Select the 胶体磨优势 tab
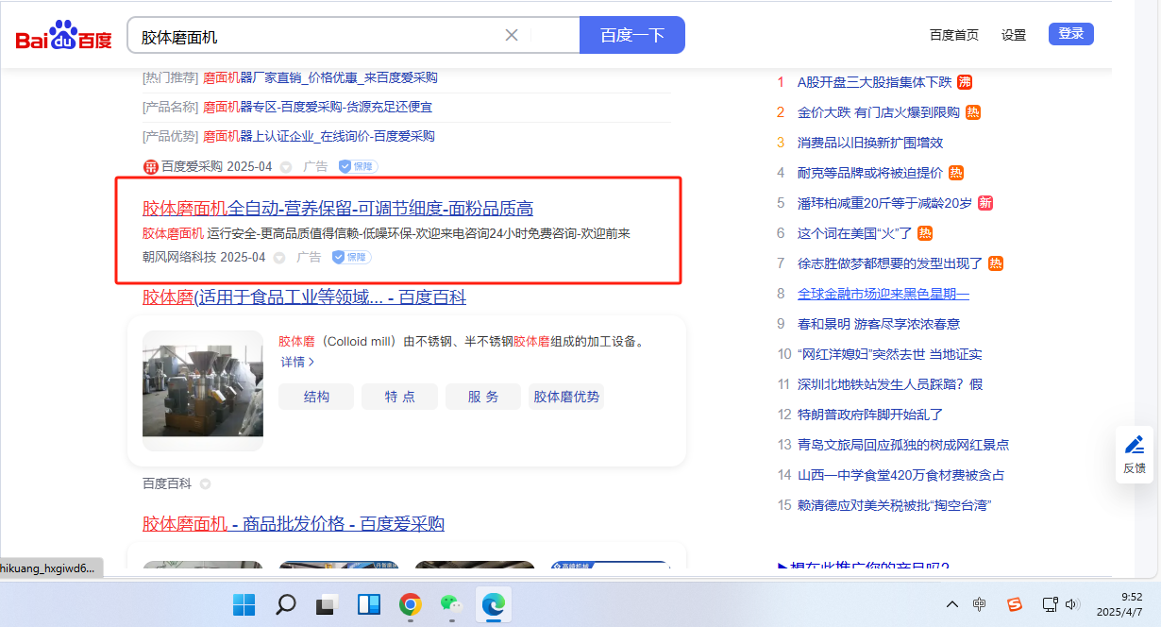The height and width of the screenshot is (627, 1161). tap(566, 397)
